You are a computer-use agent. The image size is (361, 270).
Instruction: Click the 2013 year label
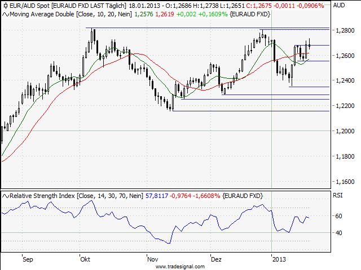[x=279, y=260]
